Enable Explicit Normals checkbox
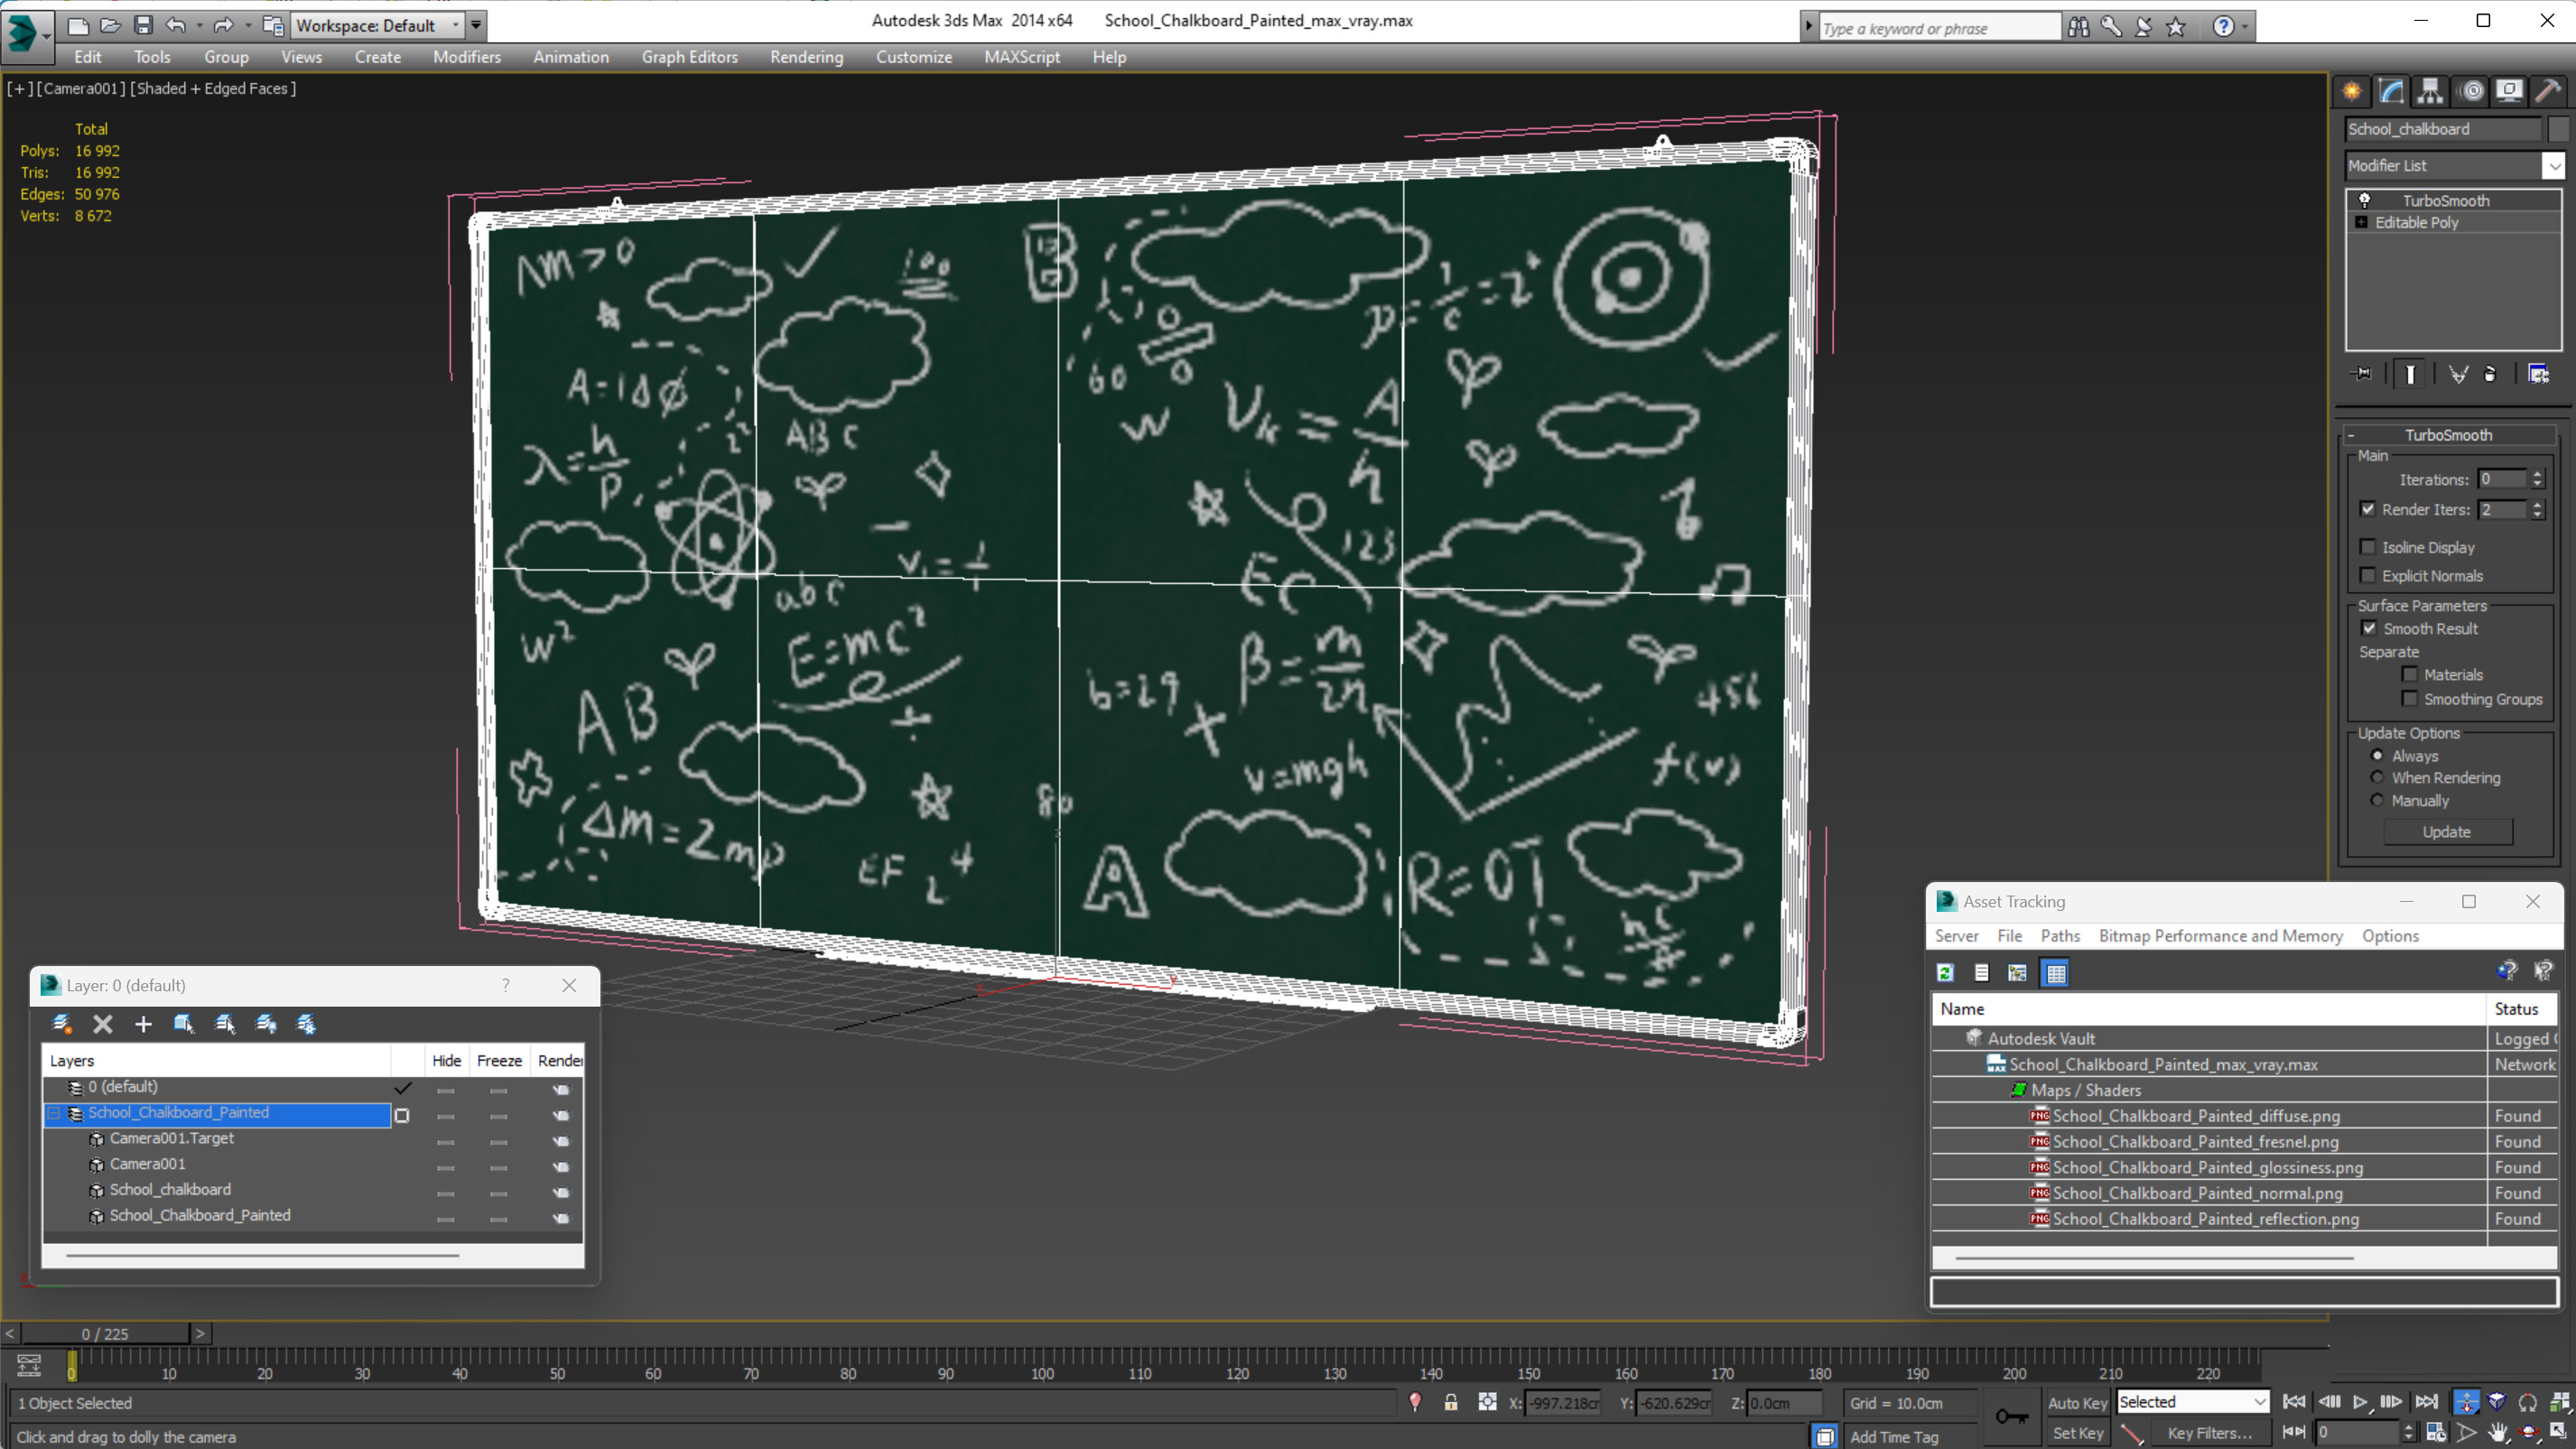2576x1449 pixels. click(x=2368, y=575)
